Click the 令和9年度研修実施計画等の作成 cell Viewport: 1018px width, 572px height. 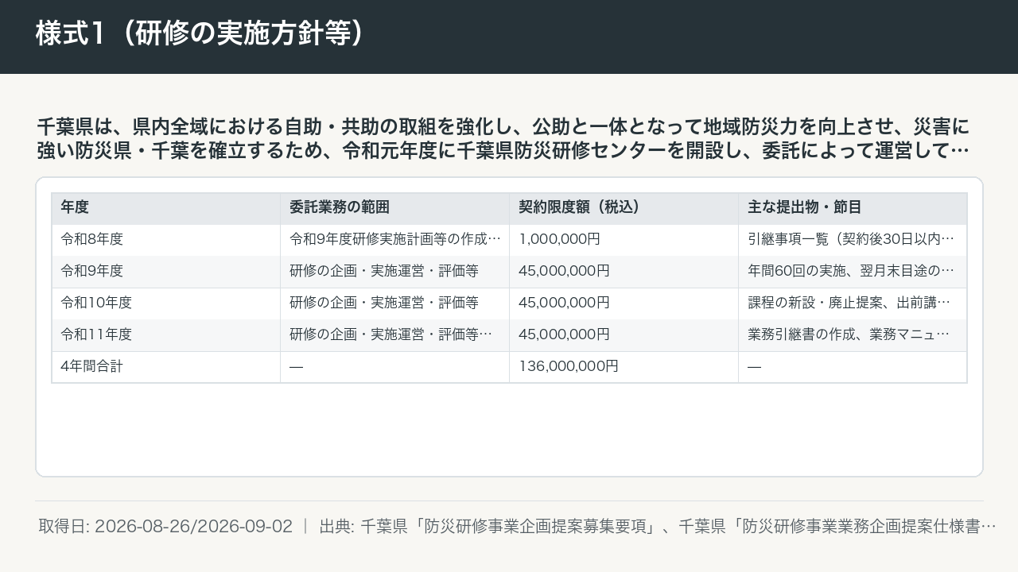[394, 239]
